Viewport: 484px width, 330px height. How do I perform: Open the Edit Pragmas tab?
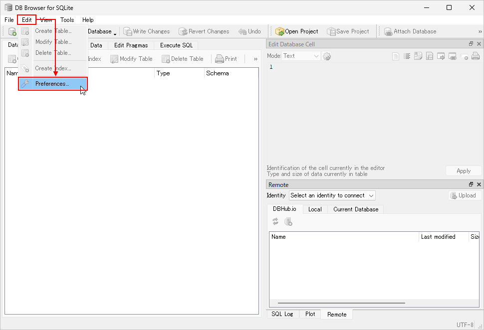coord(131,45)
